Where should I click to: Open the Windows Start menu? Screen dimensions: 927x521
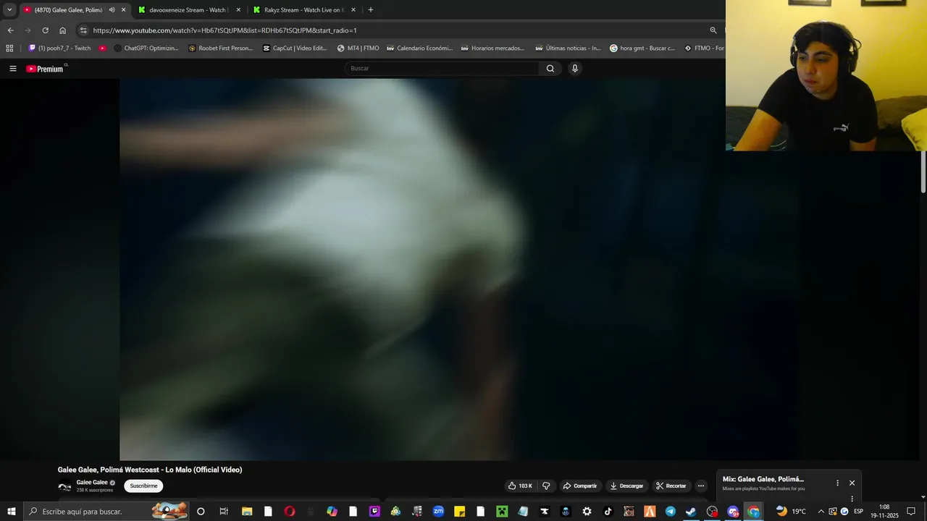click(x=12, y=512)
